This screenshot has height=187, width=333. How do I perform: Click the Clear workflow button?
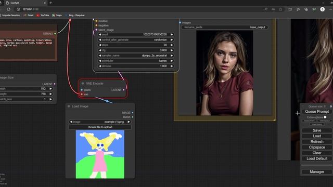click(x=317, y=153)
